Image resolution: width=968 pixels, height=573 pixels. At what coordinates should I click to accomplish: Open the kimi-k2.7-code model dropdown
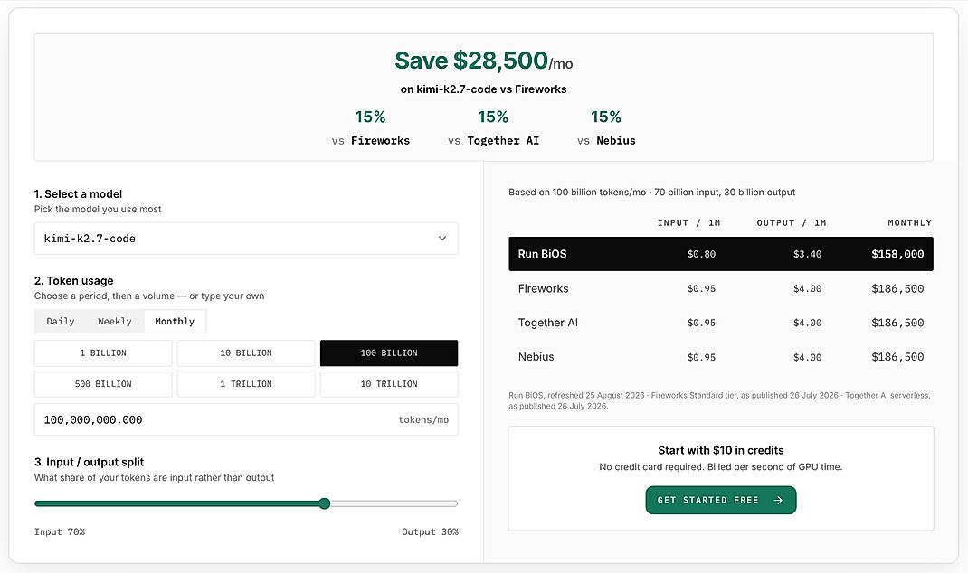pos(246,238)
